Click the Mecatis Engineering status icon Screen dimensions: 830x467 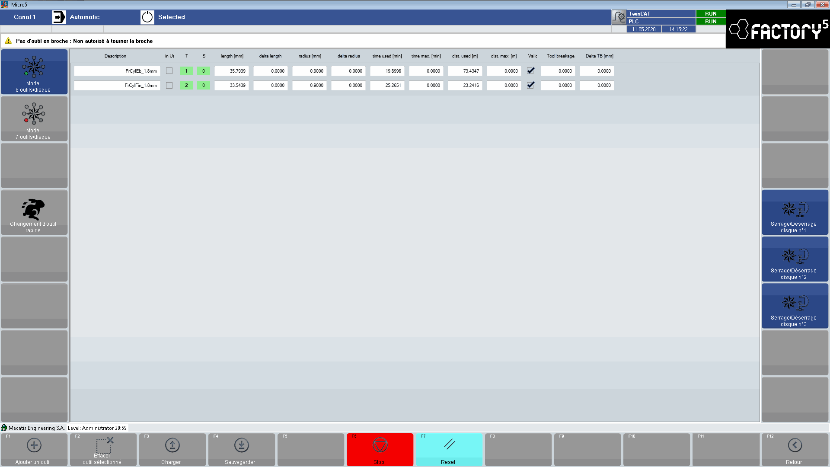click(x=4, y=428)
